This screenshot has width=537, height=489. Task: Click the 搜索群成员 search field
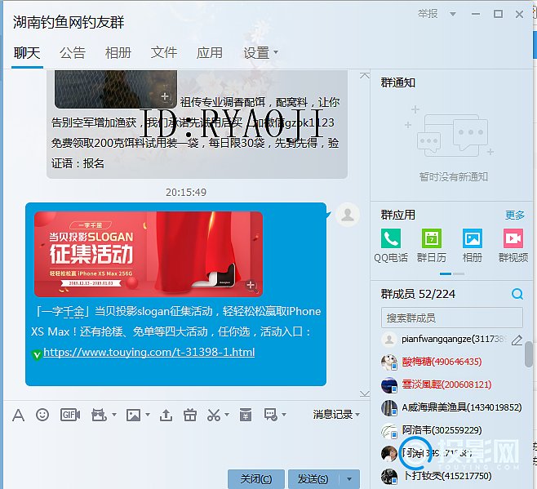click(x=452, y=318)
